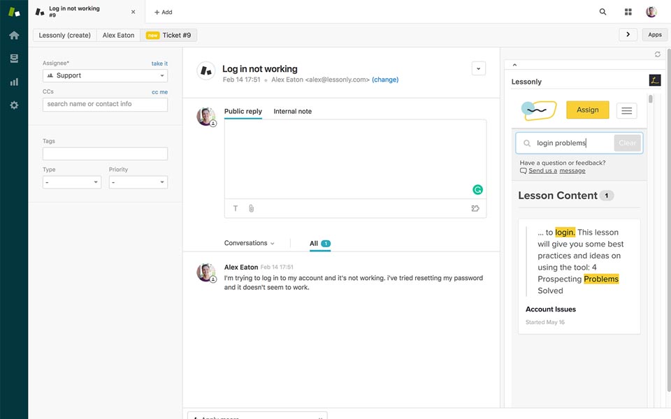671x419 pixels.
Task: Click the 'take it' link
Action: (159, 64)
